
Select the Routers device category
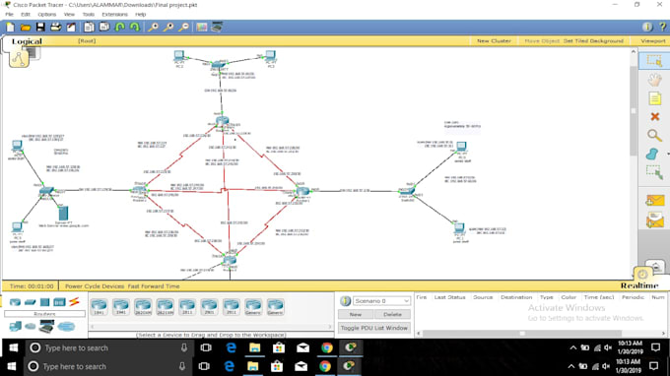tap(15, 302)
